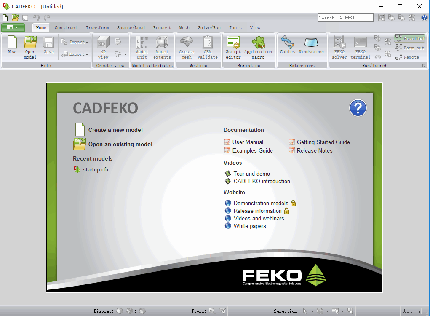
Task: Switch to the Construct ribbon tab
Action: 66,27
